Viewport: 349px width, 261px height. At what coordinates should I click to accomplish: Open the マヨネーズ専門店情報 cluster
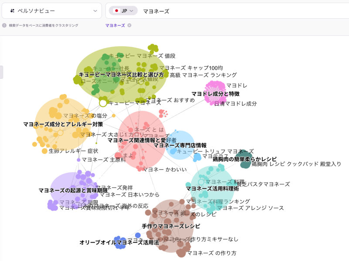181,147
